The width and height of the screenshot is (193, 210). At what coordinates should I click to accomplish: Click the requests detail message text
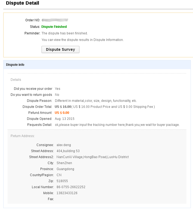pos(117,125)
